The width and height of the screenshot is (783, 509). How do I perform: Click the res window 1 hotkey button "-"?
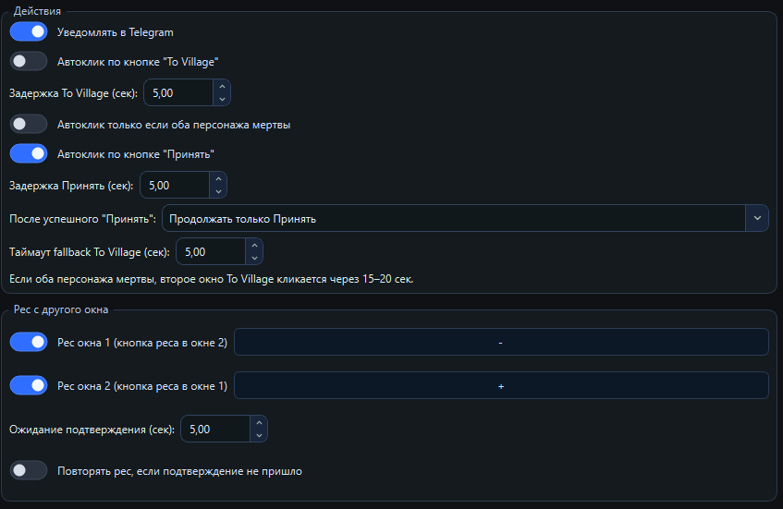(500, 342)
